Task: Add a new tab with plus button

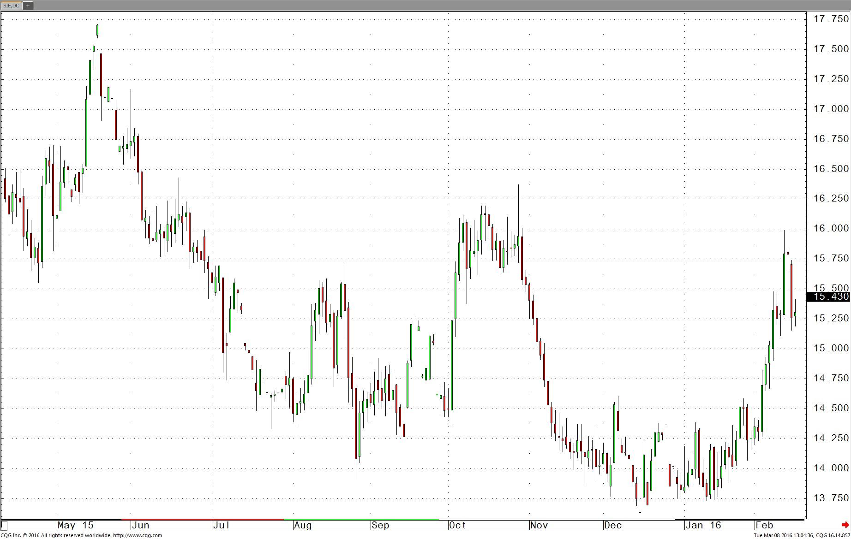Action: point(28,6)
